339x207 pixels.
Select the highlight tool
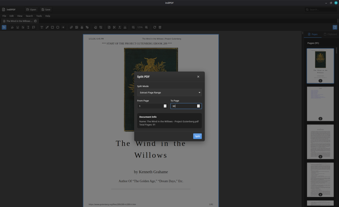tap(12, 27)
